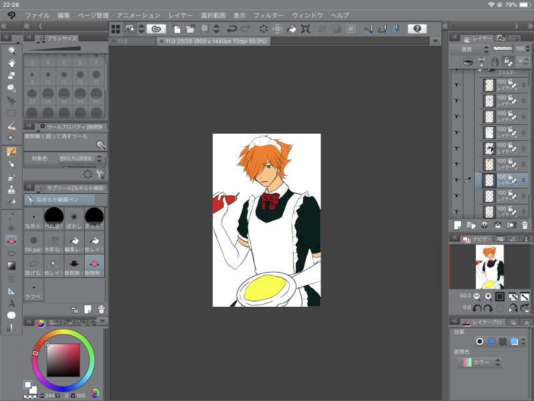Click the Undo arrow in command bar

click(232, 29)
